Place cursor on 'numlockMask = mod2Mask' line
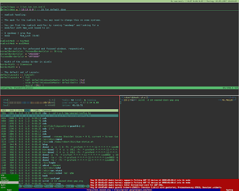This screenshot has width=239, height=191. (15, 43)
